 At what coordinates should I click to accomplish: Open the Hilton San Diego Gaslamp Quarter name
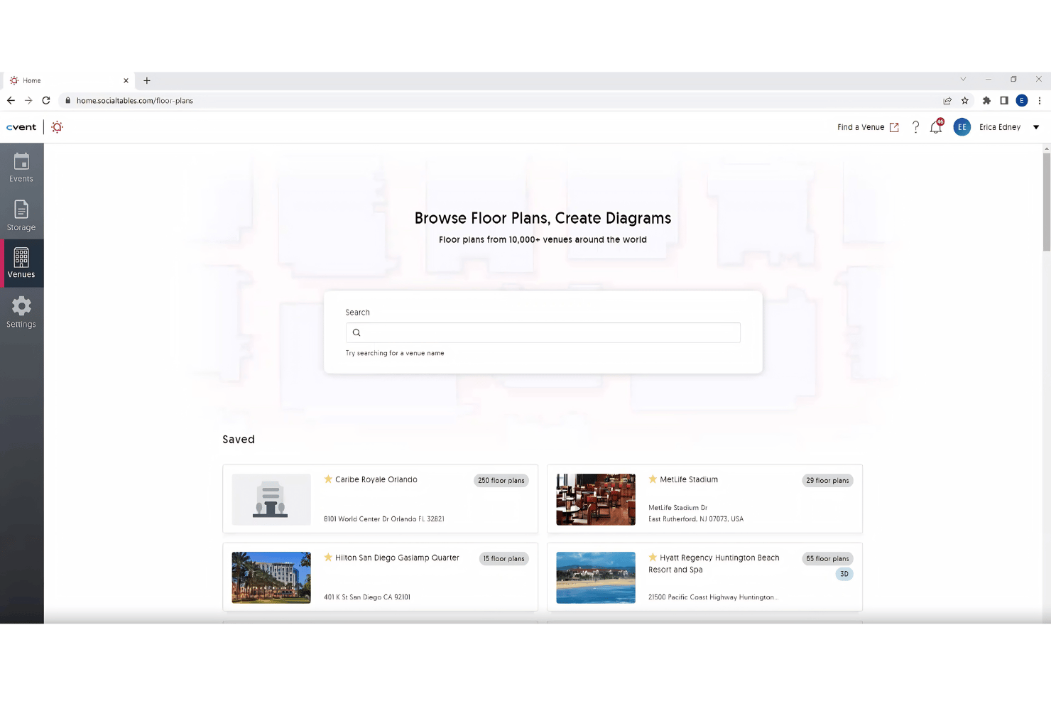click(x=397, y=558)
